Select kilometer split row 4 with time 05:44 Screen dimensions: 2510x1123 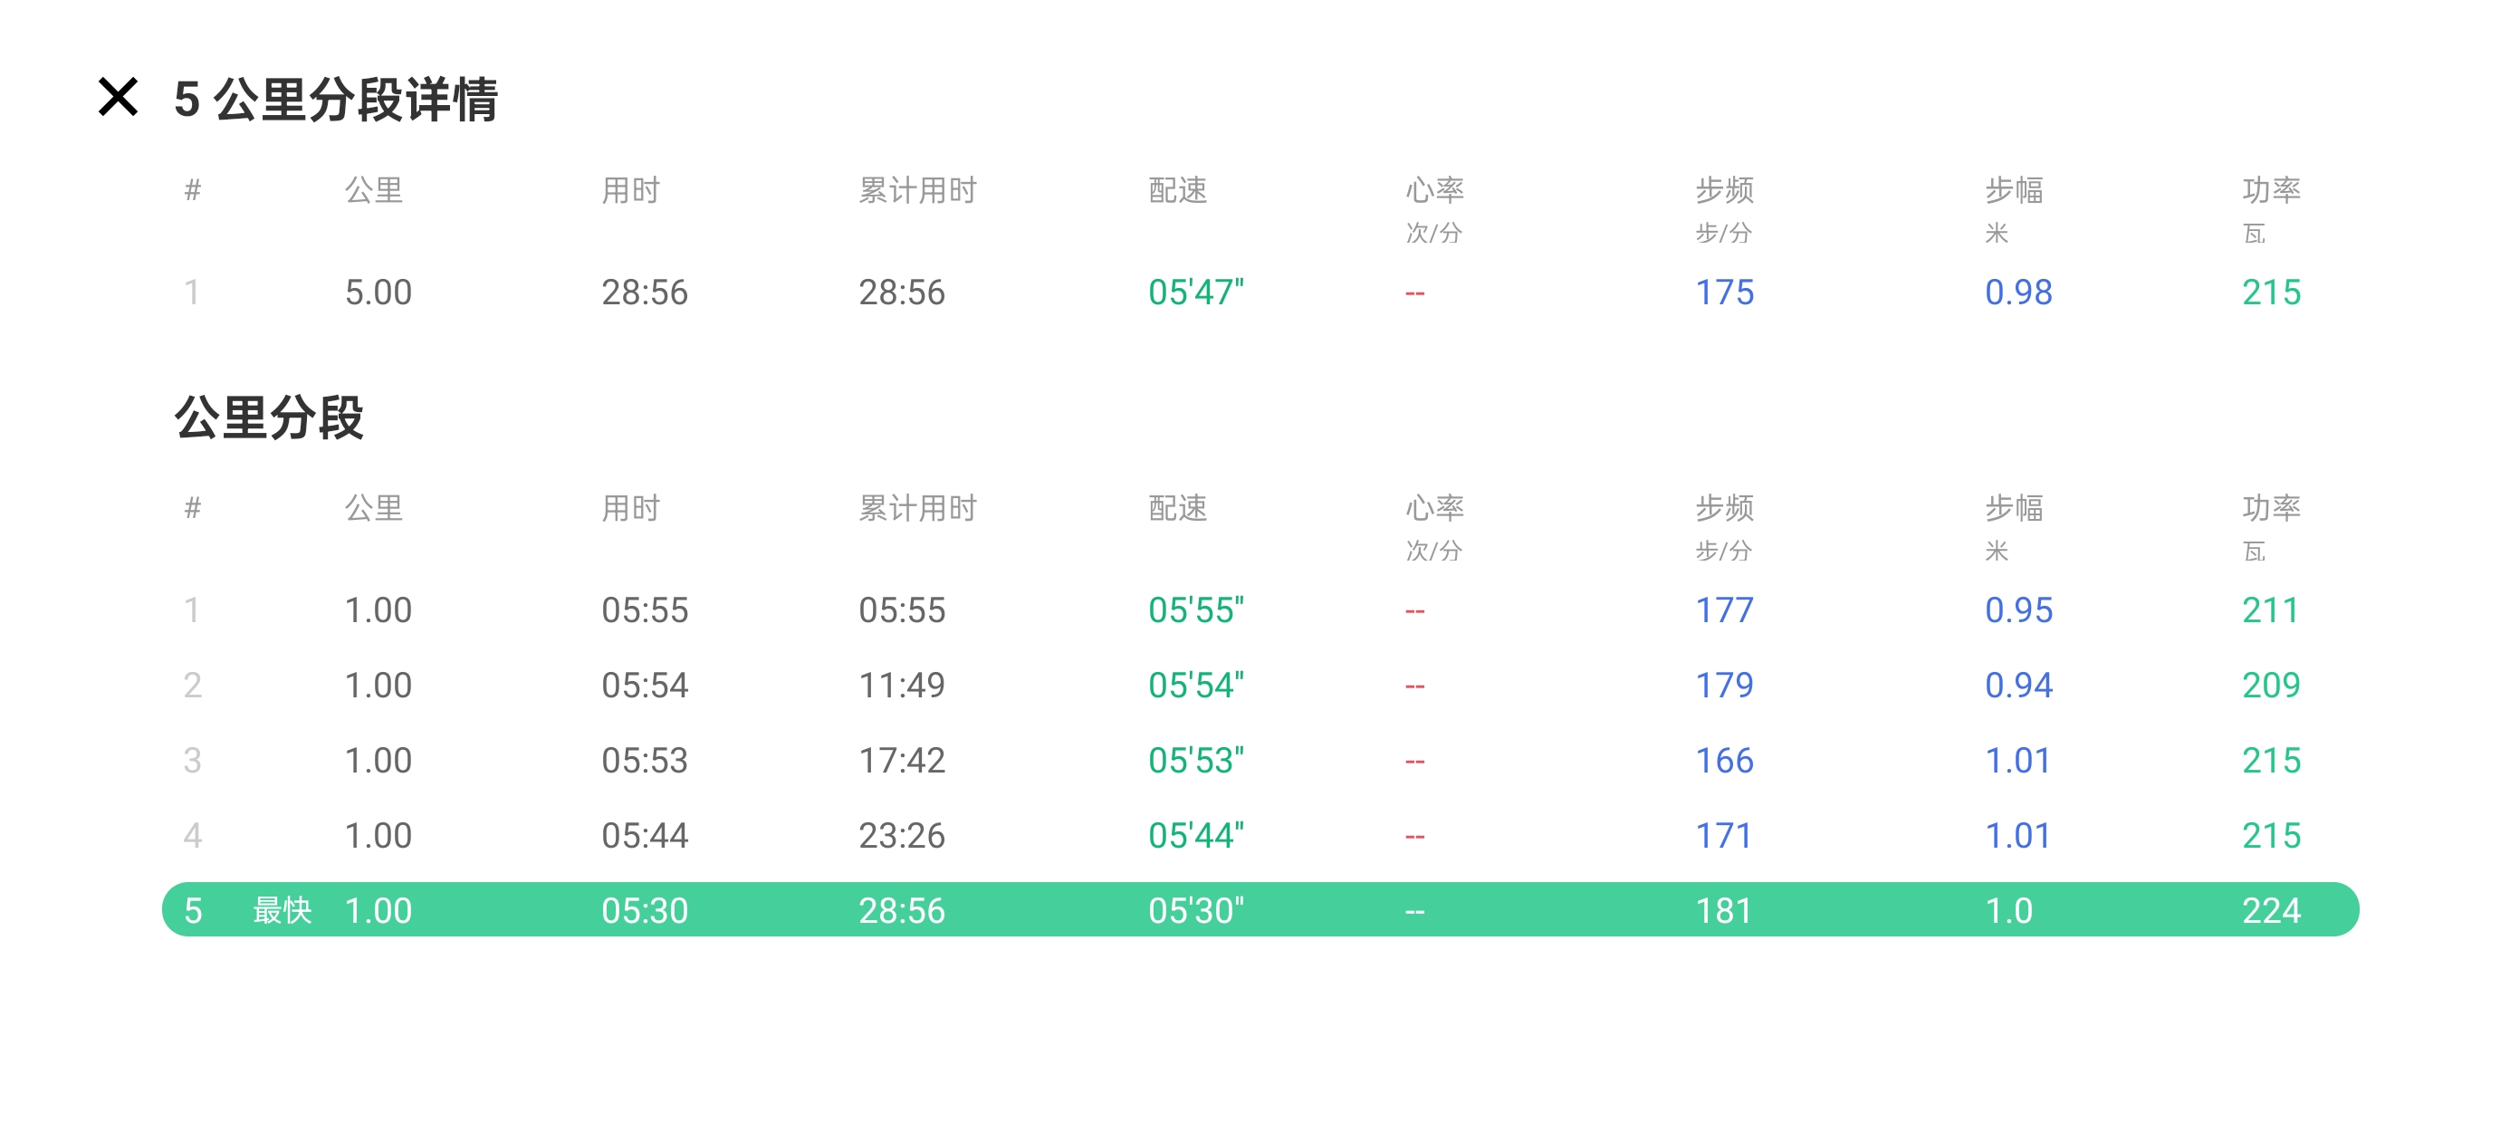coord(644,835)
